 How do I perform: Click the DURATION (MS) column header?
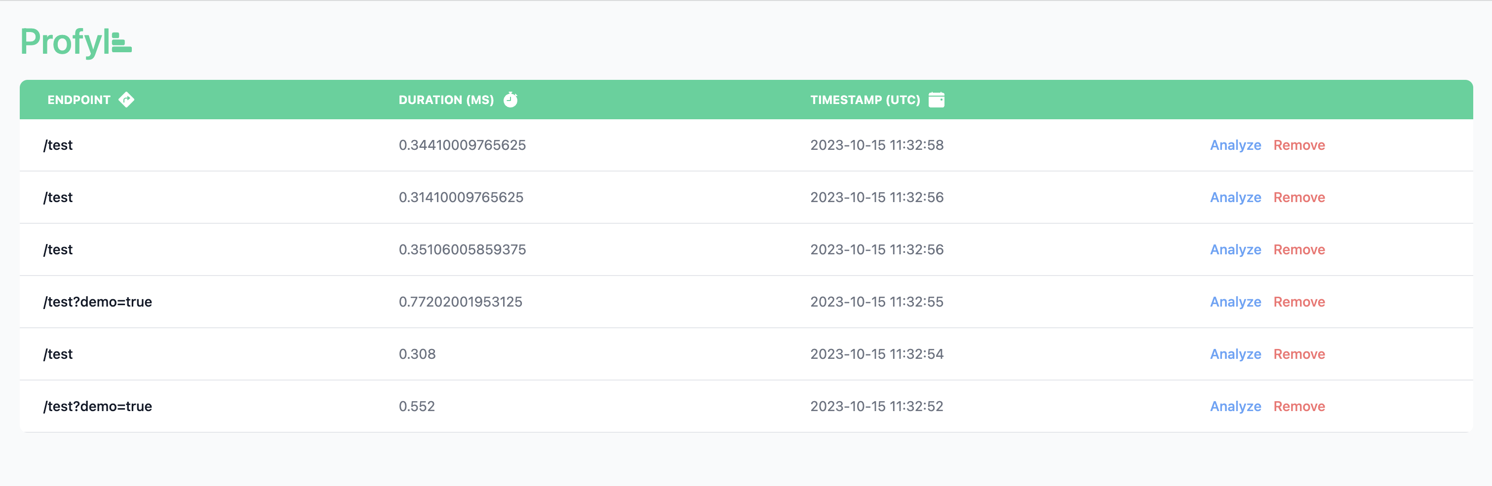446,100
